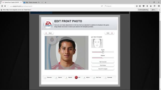Switch to the Game Face Creator tab
The width and height of the screenshot is (161, 90).
click(12, 2)
